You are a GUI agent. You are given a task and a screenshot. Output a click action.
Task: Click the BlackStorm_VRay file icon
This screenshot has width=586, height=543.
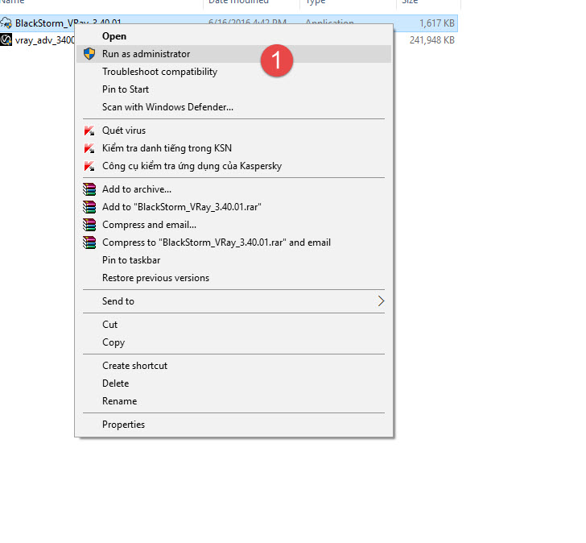pos(6,23)
